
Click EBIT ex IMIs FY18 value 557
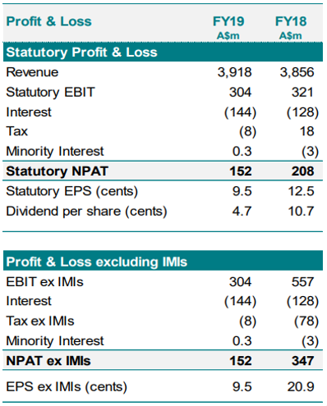302,282
